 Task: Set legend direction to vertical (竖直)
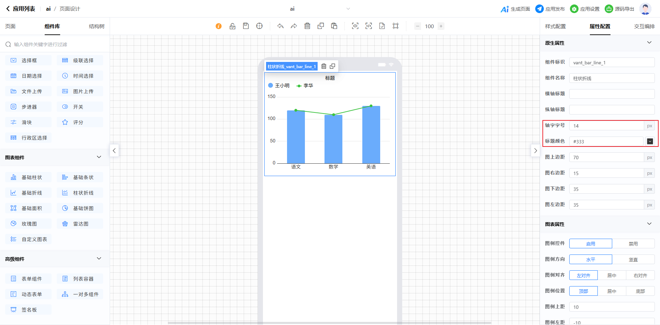pyautogui.click(x=633, y=260)
